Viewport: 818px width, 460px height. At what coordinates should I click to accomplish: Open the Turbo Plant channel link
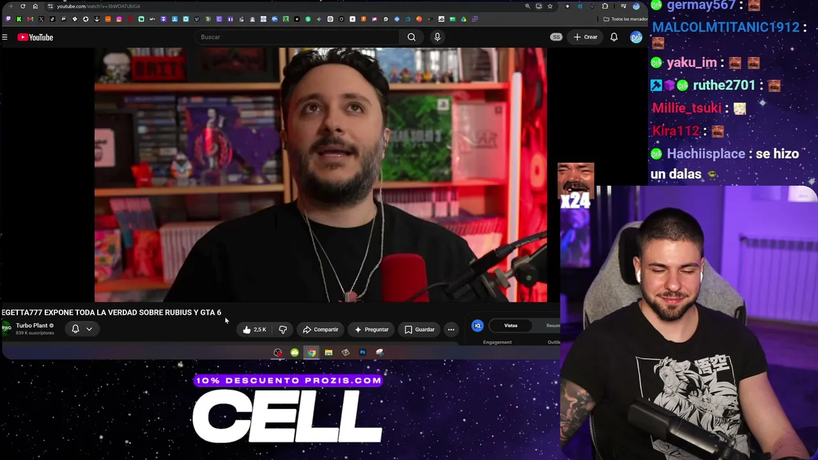tap(32, 326)
